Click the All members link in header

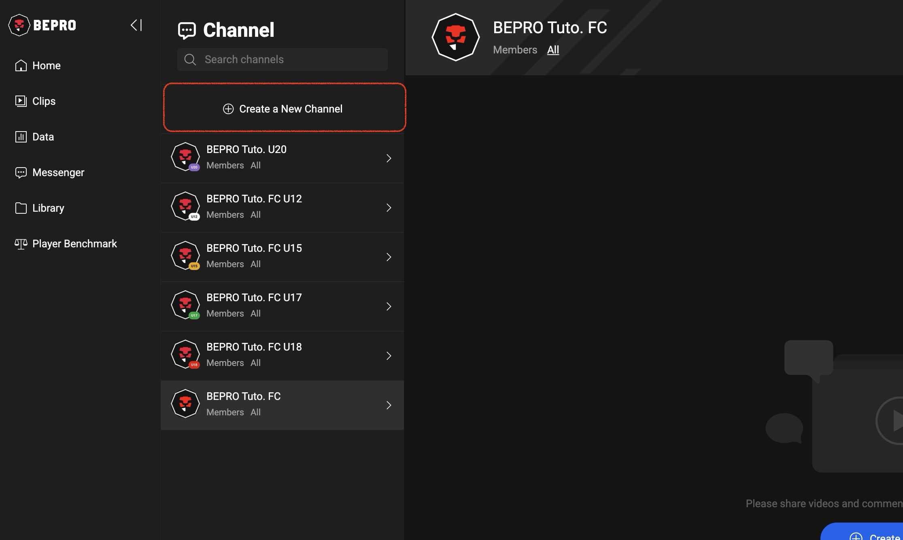coord(553,50)
